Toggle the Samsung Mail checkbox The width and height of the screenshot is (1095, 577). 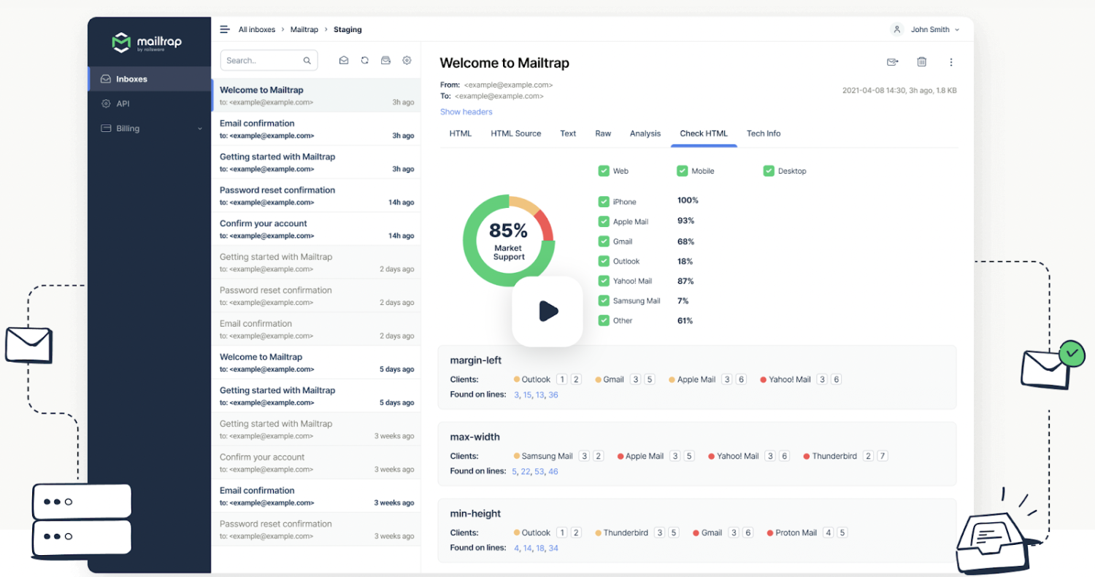(x=604, y=301)
